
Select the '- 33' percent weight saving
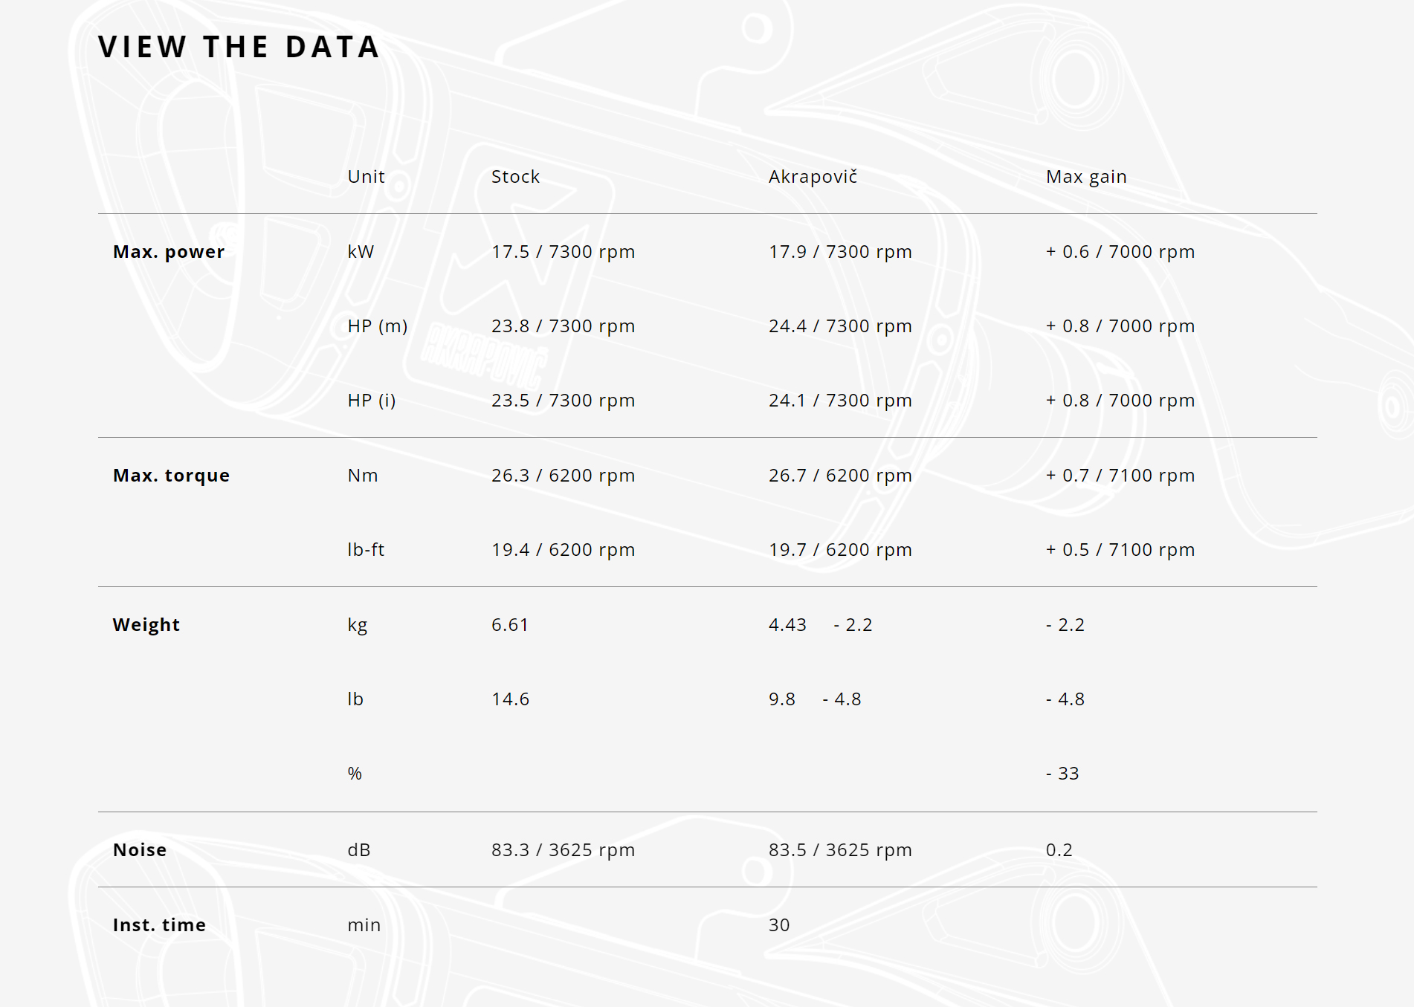[x=1062, y=774]
